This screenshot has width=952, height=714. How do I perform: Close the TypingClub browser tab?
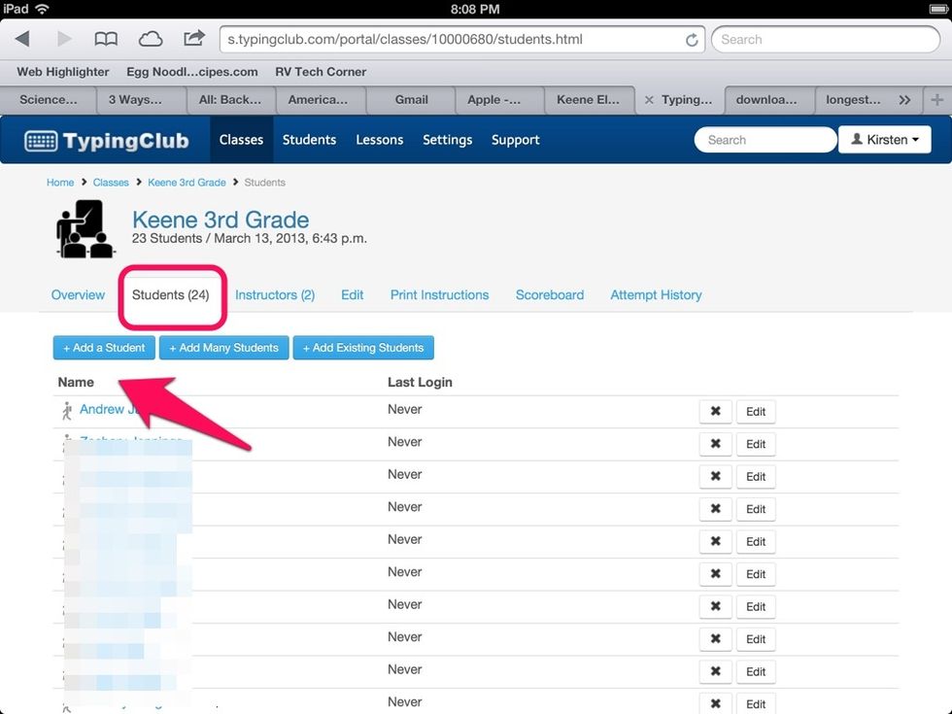point(648,99)
